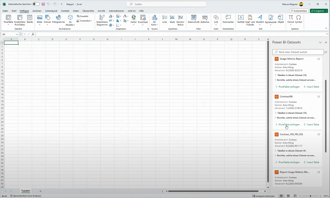Toggle Automatisches Speichern switch

[x=36, y=4]
